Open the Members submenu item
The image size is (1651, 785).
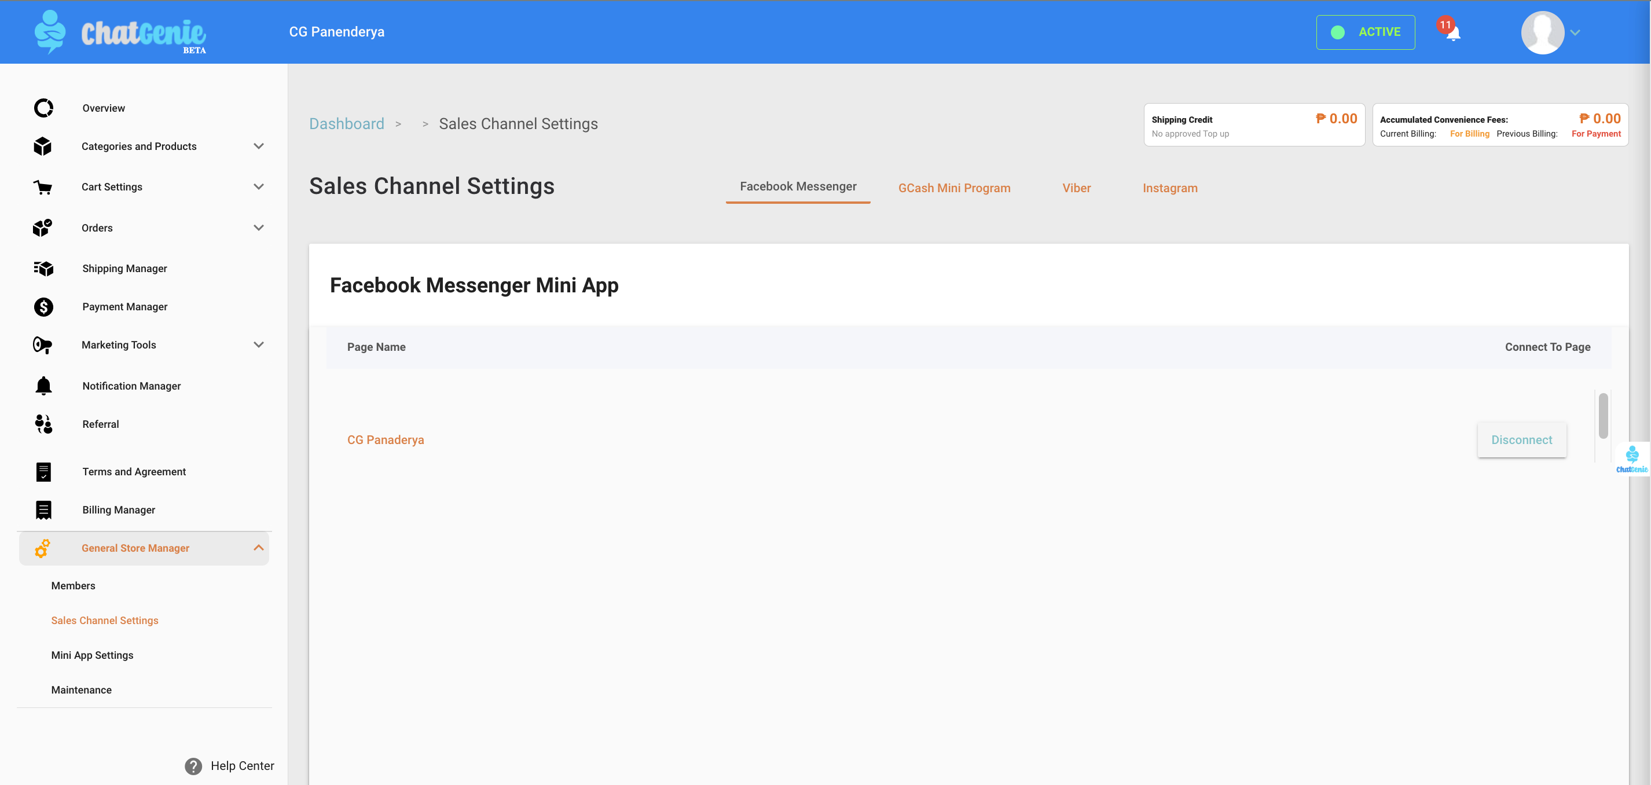tap(73, 586)
